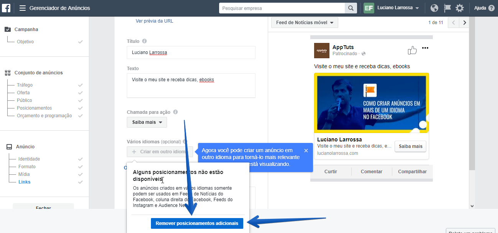This screenshot has width=498, height=233.
Task: Select Orçamento e programação in the sidebar
Action: (44, 116)
